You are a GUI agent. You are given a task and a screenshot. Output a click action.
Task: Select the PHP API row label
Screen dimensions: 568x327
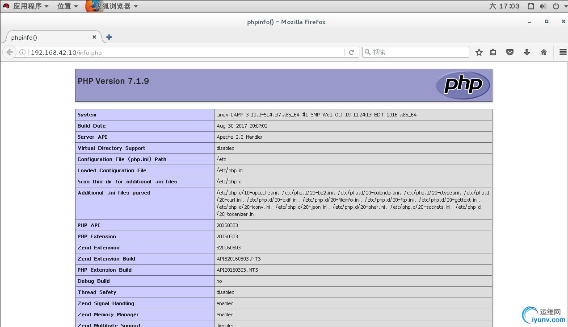pos(88,225)
